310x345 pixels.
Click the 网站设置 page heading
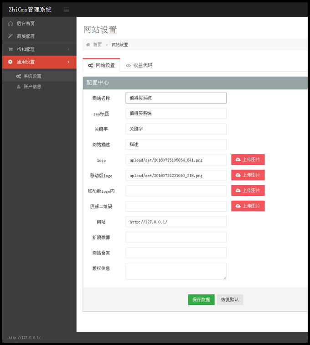[100, 30]
